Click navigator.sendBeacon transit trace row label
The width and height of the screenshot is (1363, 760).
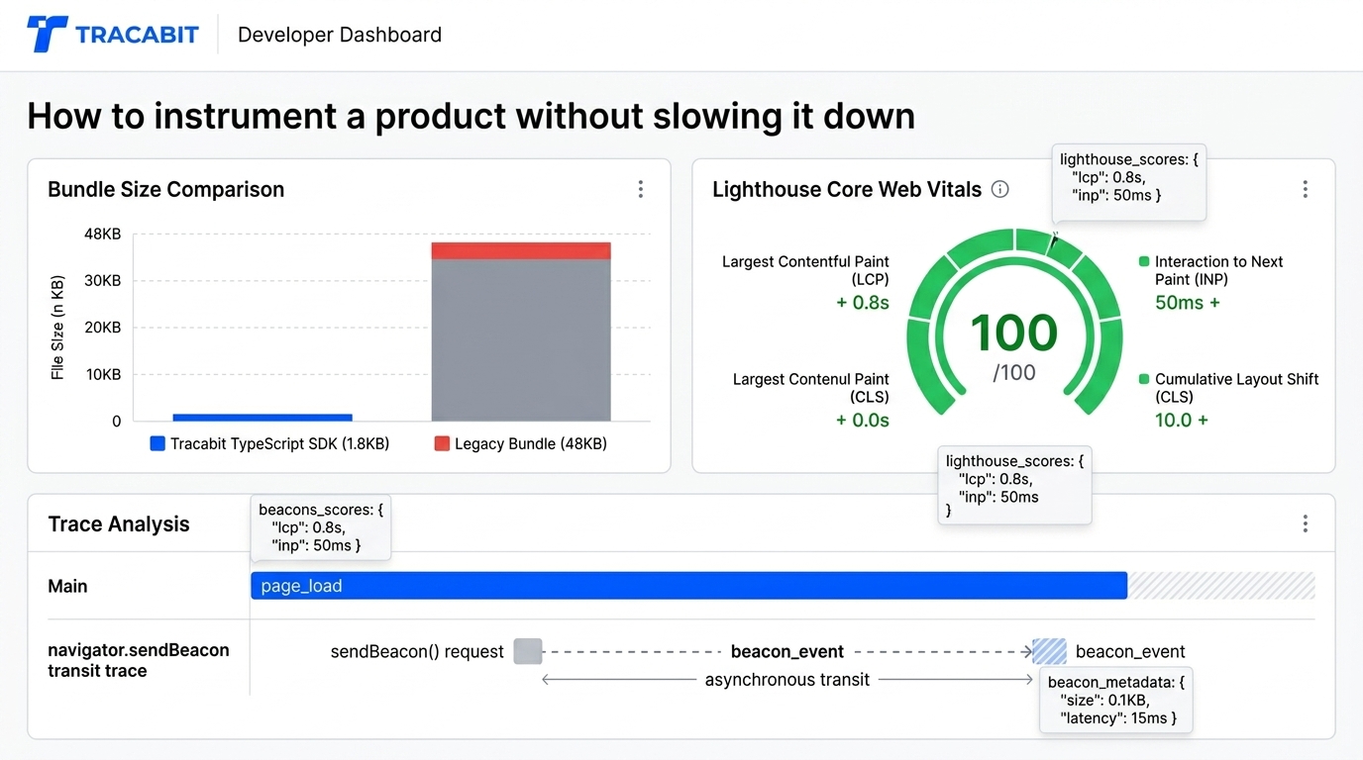tap(139, 660)
